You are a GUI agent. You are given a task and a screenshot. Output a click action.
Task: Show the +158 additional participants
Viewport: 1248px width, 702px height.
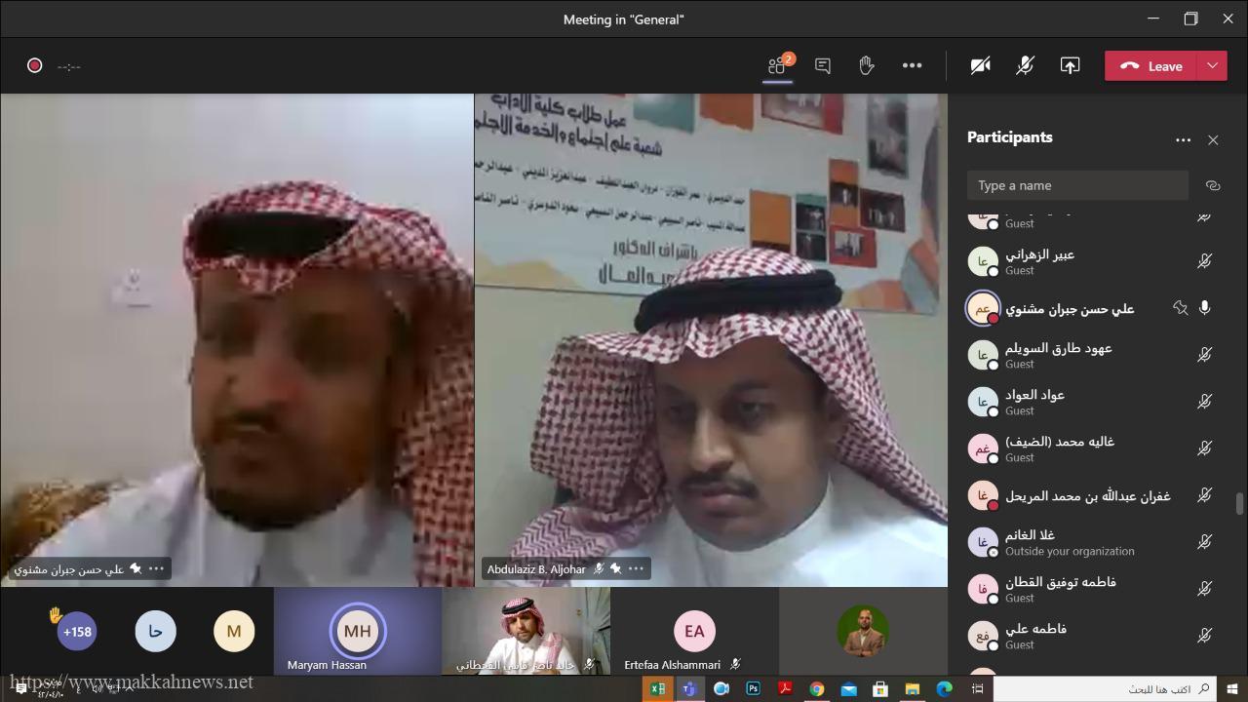point(77,632)
